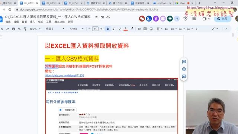This screenshot has height=134, width=238.
Task: Click the browser address bar URL
Action: click(x=89, y=10)
